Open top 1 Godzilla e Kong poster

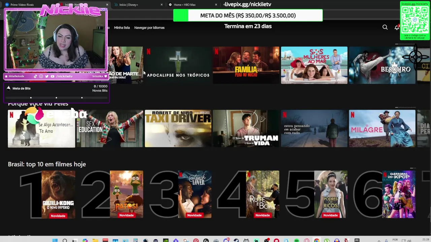pyautogui.click(x=58, y=194)
